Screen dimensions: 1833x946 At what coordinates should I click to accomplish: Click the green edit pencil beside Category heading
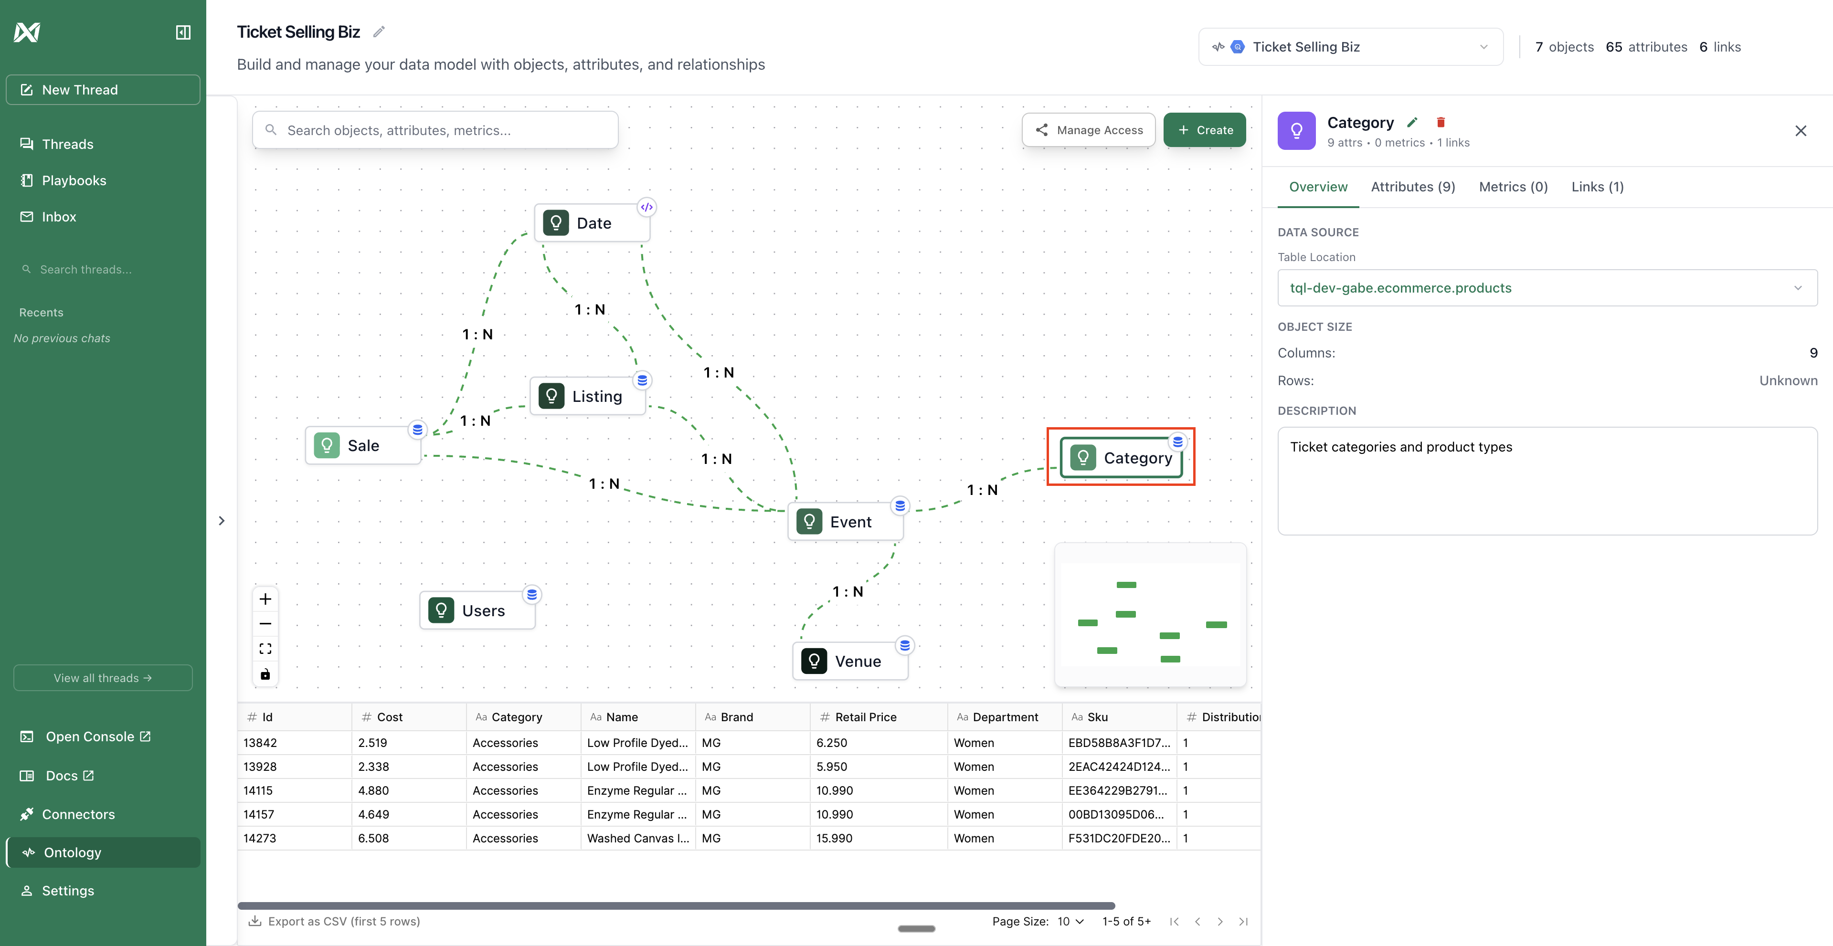[1412, 122]
